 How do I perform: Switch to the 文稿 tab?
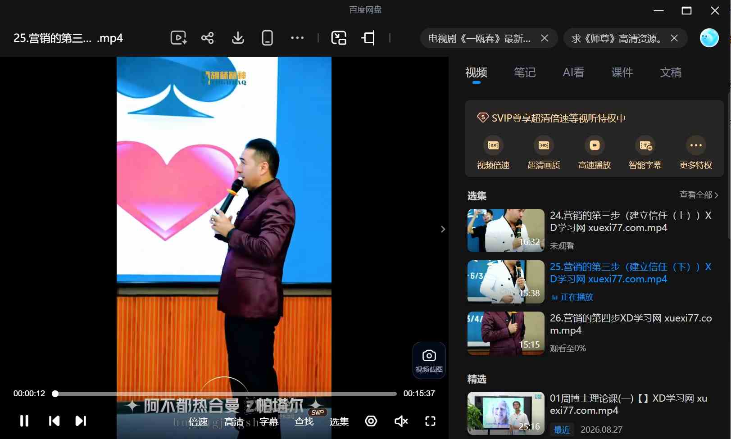pos(671,72)
